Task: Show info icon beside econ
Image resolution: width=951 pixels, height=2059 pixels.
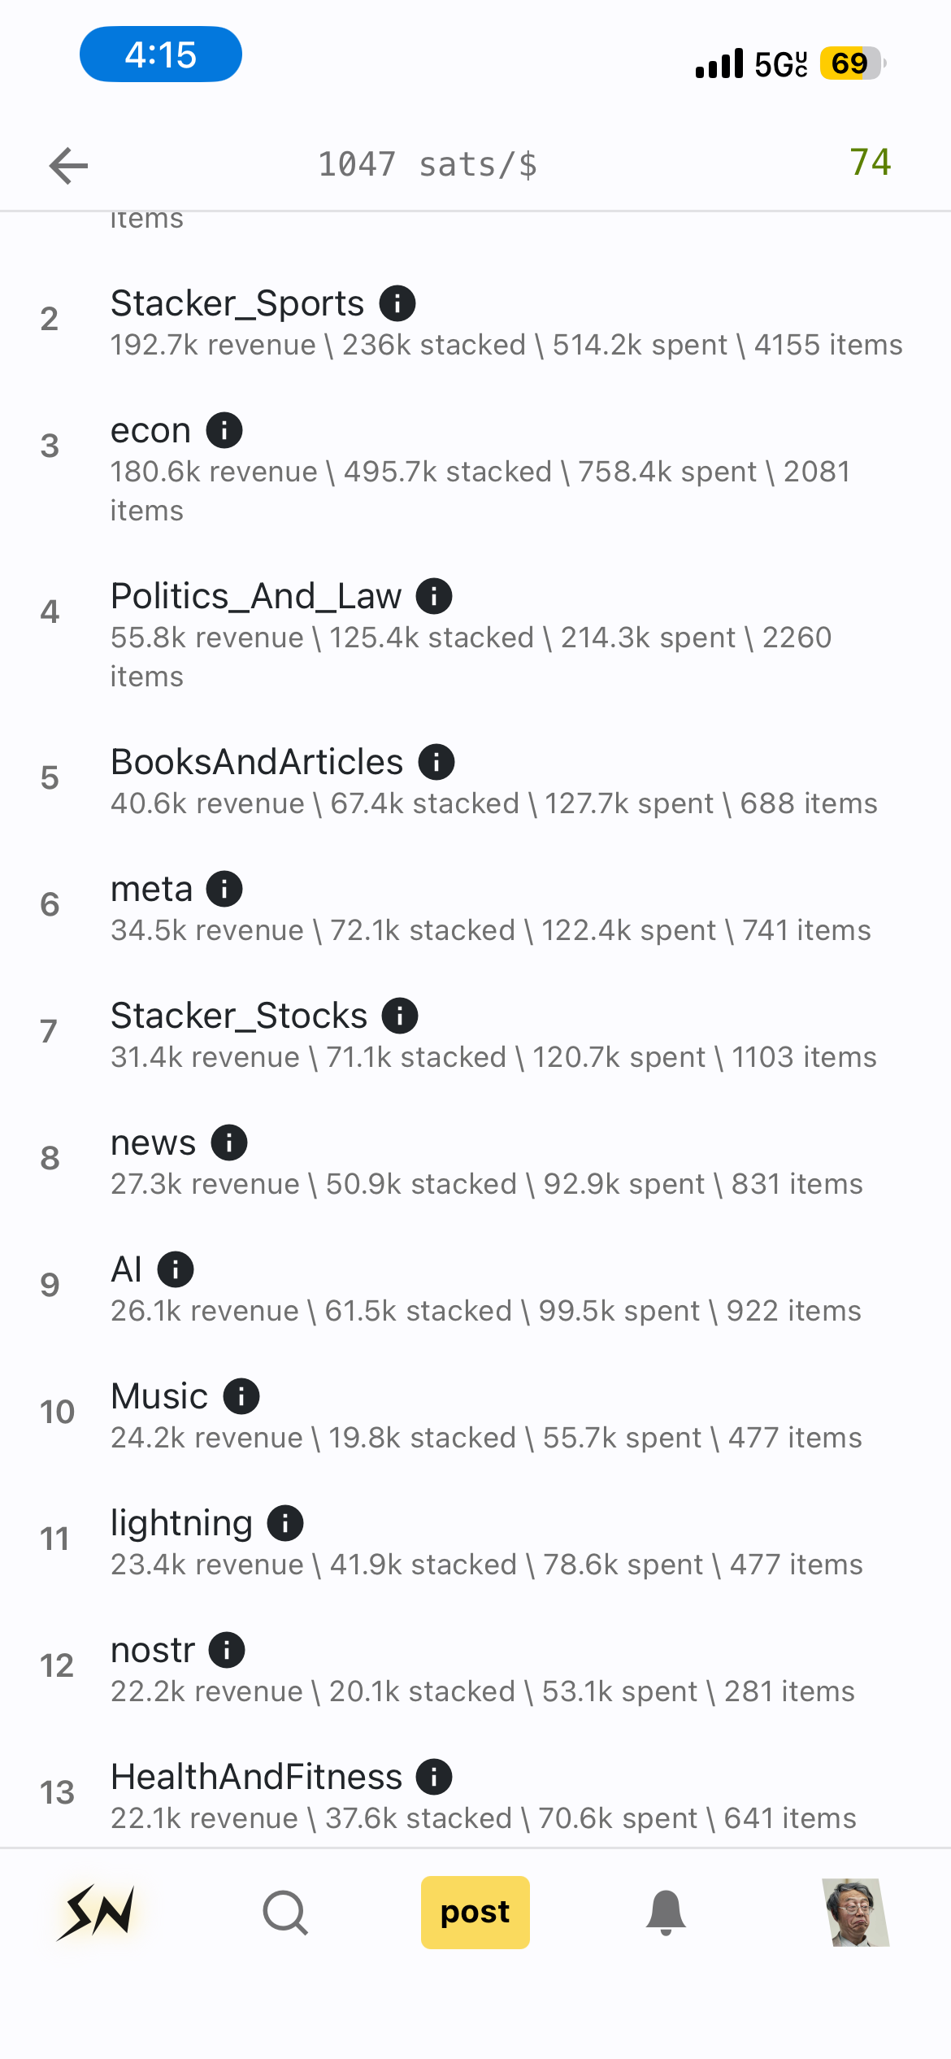Action: pyautogui.click(x=224, y=430)
